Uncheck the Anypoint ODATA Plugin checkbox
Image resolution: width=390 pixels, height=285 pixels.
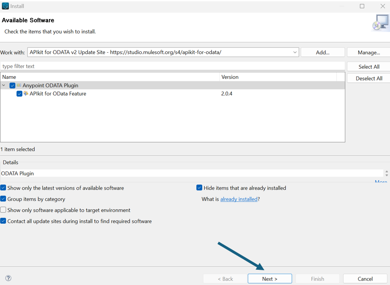(12, 86)
